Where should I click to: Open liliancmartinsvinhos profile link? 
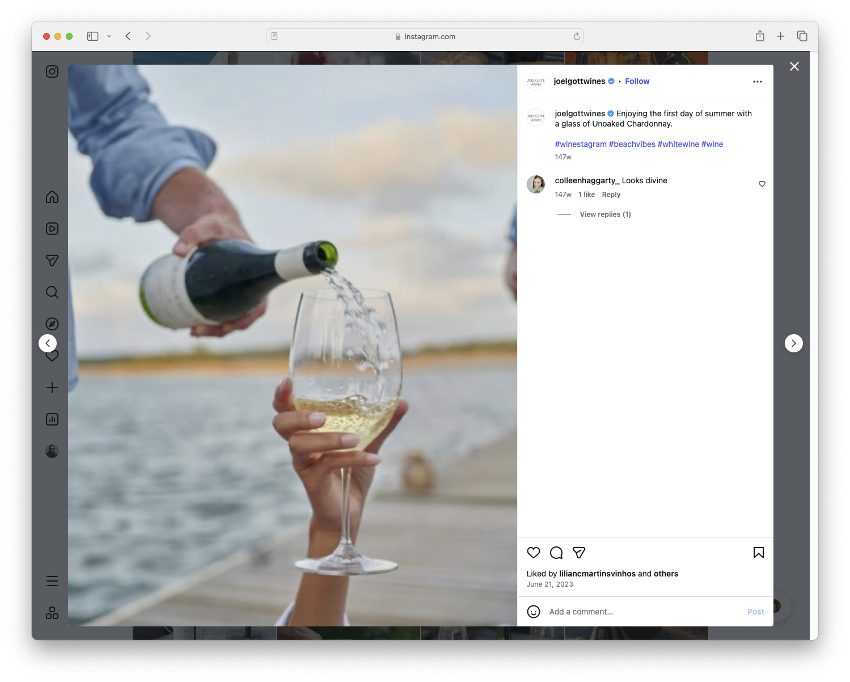coord(598,574)
